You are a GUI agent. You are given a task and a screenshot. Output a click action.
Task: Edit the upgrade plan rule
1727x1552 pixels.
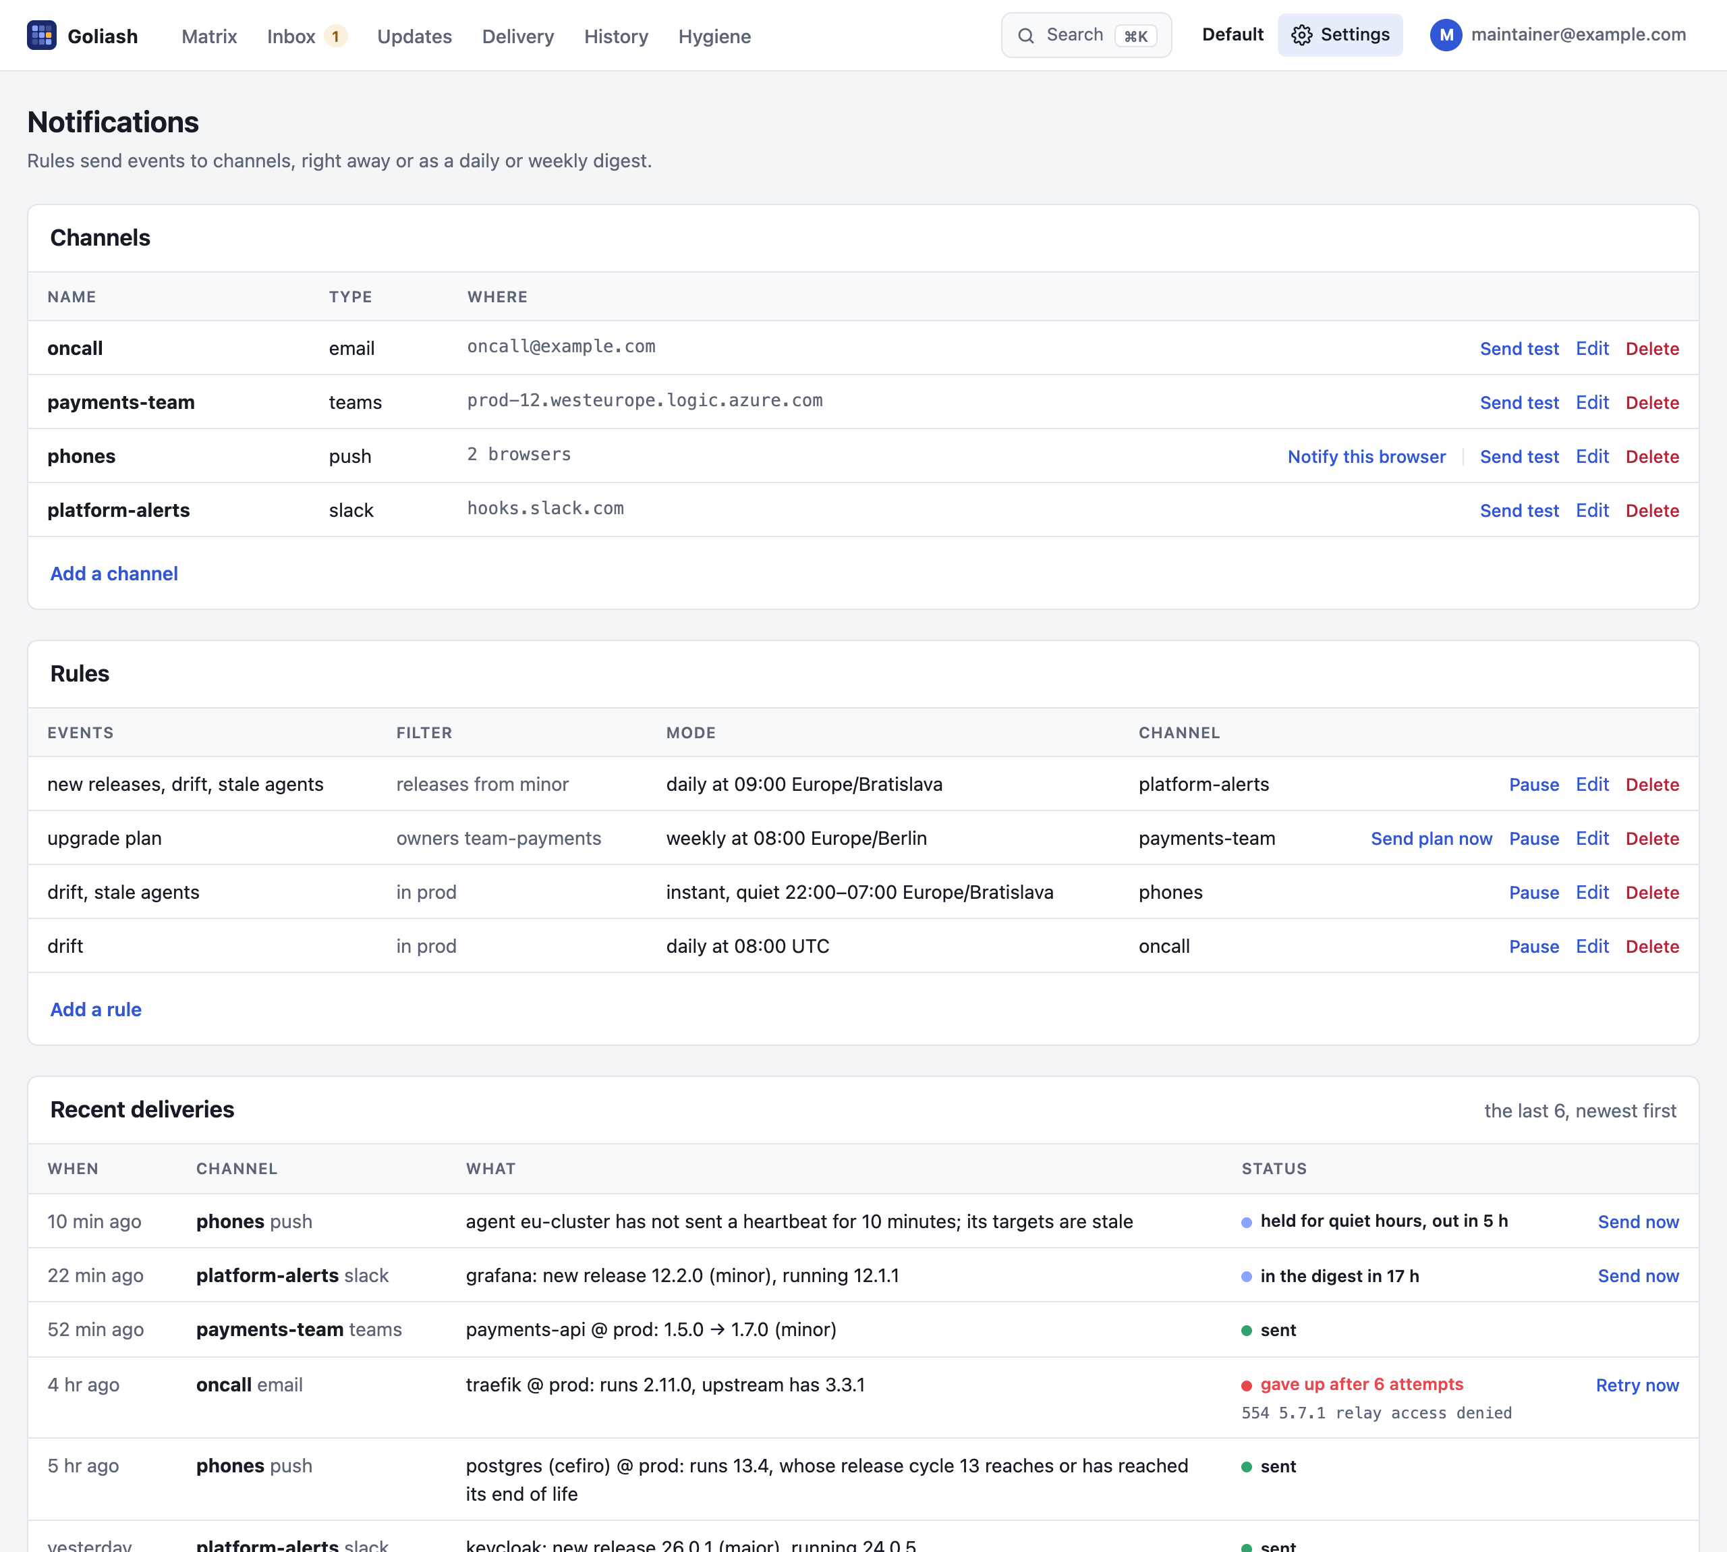(x=1591, y=838)
